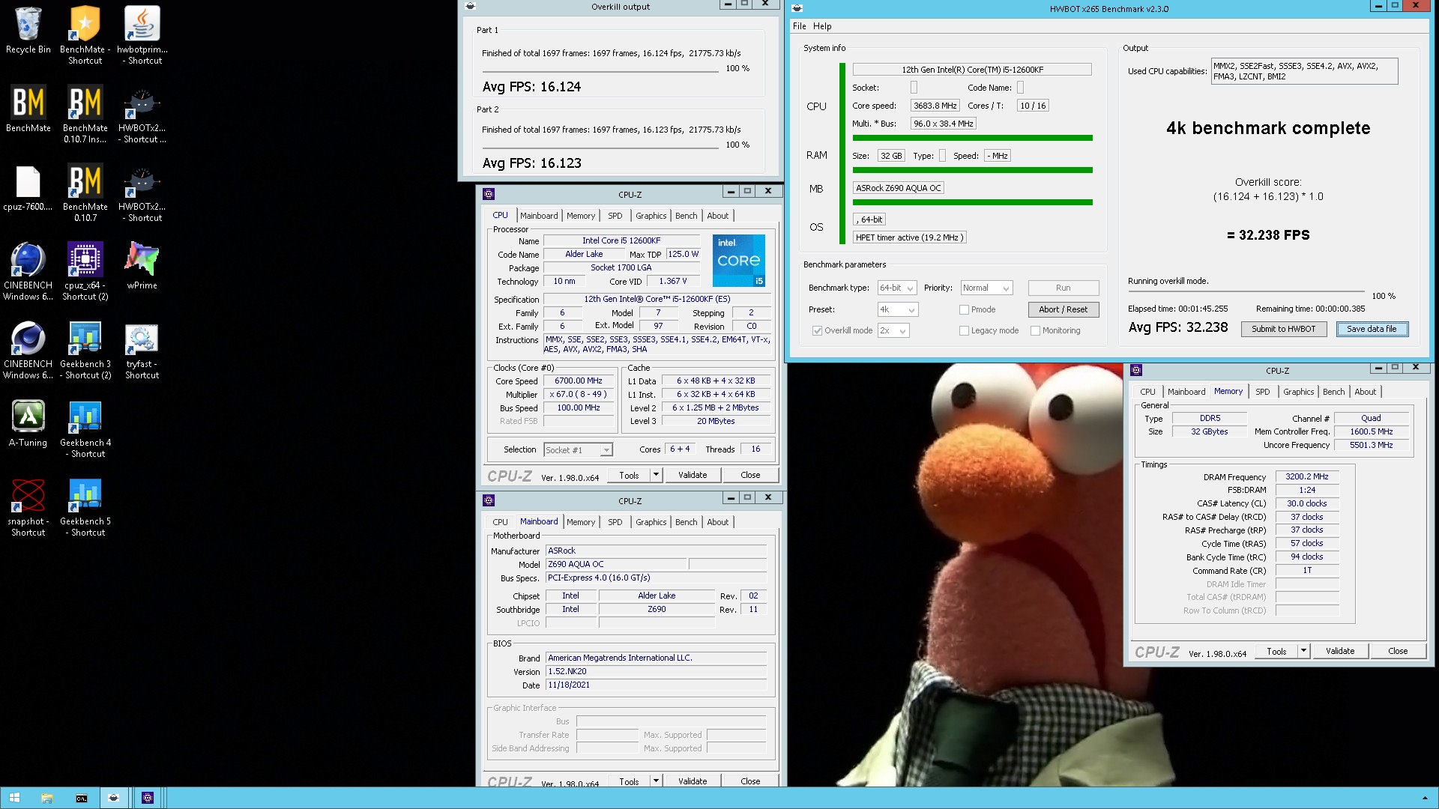Open Geekbench 4 Shortcut icon

coord(85,428)
